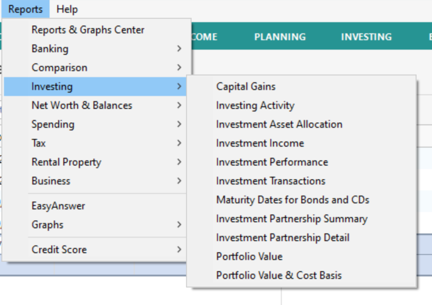Screen dimensions: 432x305
Task: Expand the Banking submenu arrow
Action: [x=179, y=49]
